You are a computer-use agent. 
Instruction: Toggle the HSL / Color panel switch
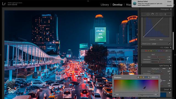(141, 47)
